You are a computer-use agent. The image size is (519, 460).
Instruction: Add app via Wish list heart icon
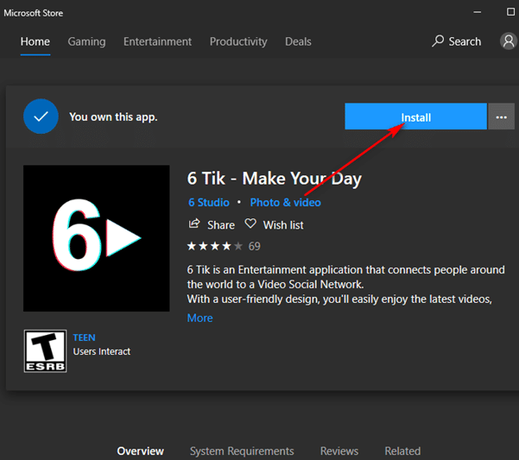tap(250, 224)
